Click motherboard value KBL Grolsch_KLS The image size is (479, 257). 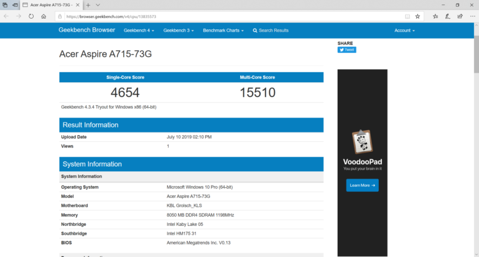184,205
